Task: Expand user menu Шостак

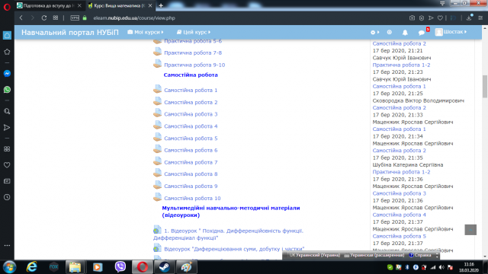Action: click(451, 32)
